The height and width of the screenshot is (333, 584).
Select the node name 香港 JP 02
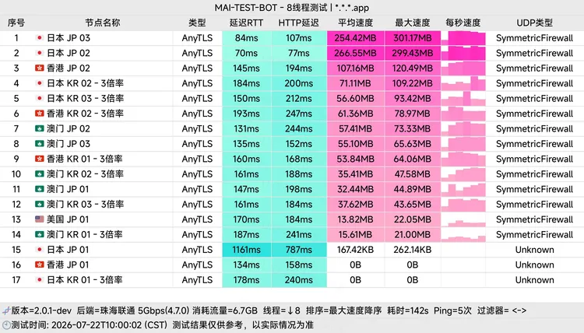(x=69, y=68)
